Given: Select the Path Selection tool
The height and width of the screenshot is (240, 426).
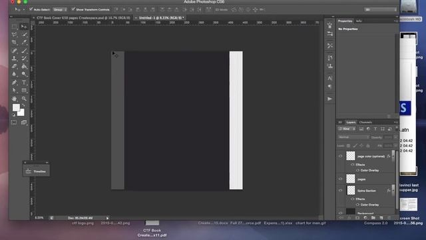Looking at the screenshot, I should [x=14, y=90].
